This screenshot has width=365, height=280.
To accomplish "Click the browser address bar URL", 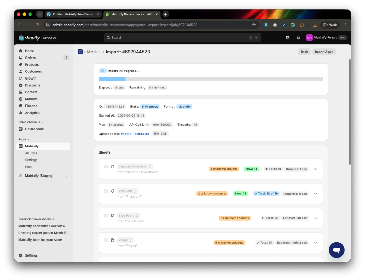I will 125,25.
